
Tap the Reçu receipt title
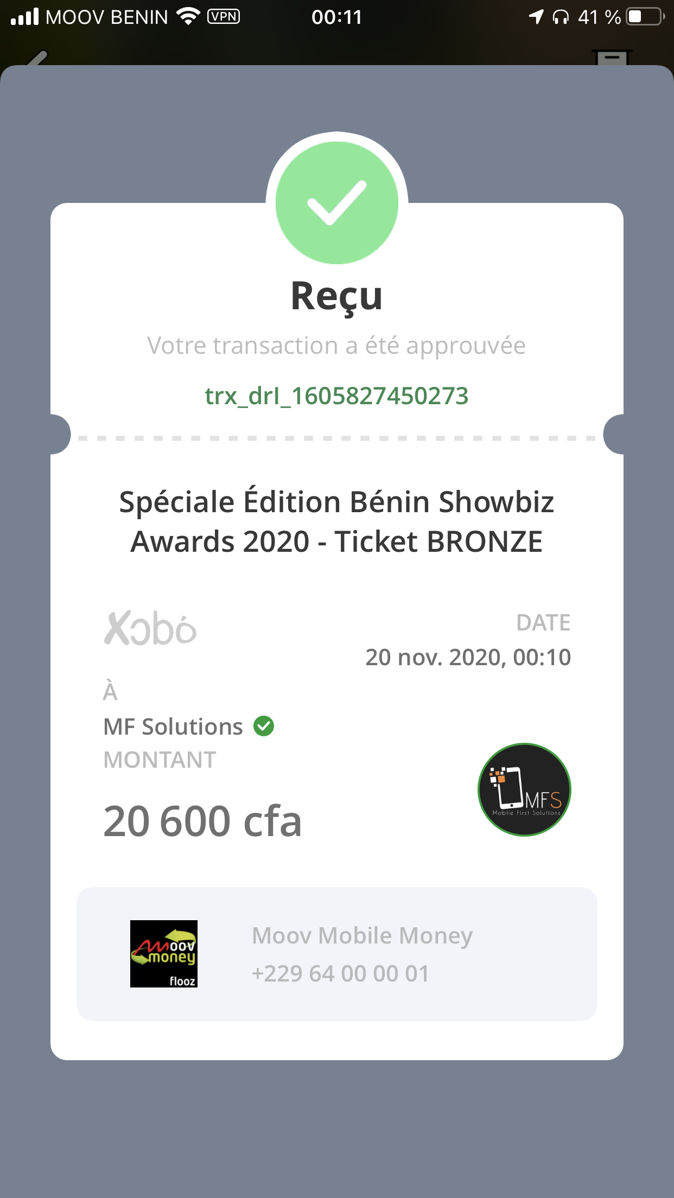336,296
